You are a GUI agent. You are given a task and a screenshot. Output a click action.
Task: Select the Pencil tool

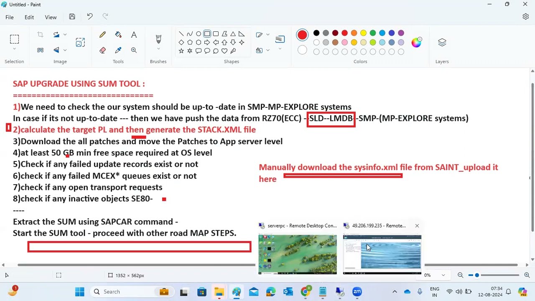(x=102, y=35)
